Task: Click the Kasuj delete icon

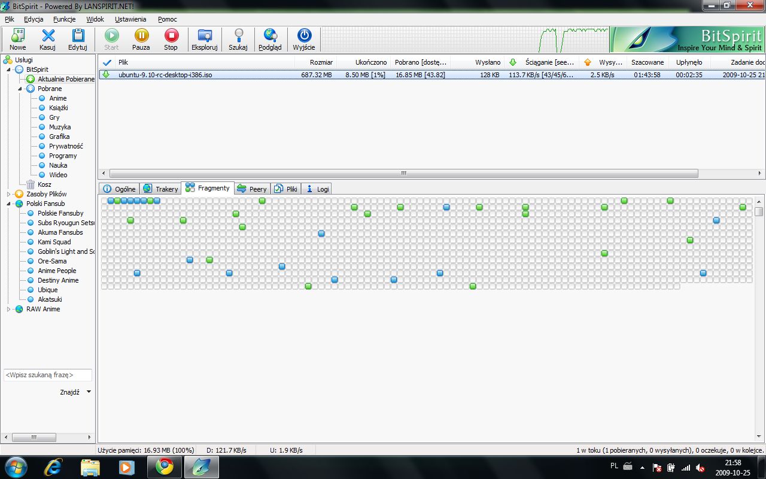Action: pyautogui.click(x=48, y=36)
